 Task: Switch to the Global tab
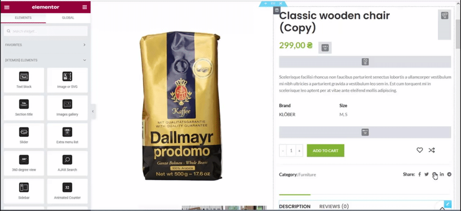pos(68,18)
